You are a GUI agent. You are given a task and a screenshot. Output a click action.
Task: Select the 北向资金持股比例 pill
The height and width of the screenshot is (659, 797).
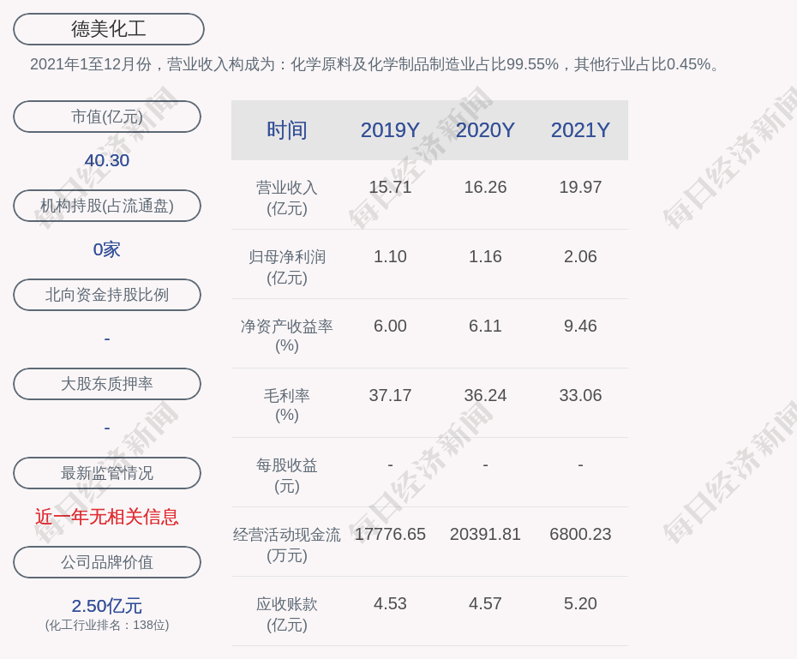[x=107, y=295]
